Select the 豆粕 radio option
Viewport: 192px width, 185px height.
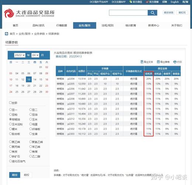[10, 114]
